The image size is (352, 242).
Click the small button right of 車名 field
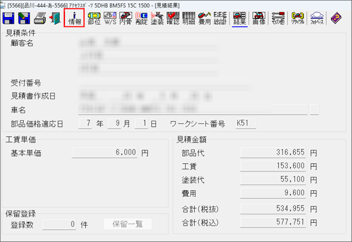tap(314, 109)
